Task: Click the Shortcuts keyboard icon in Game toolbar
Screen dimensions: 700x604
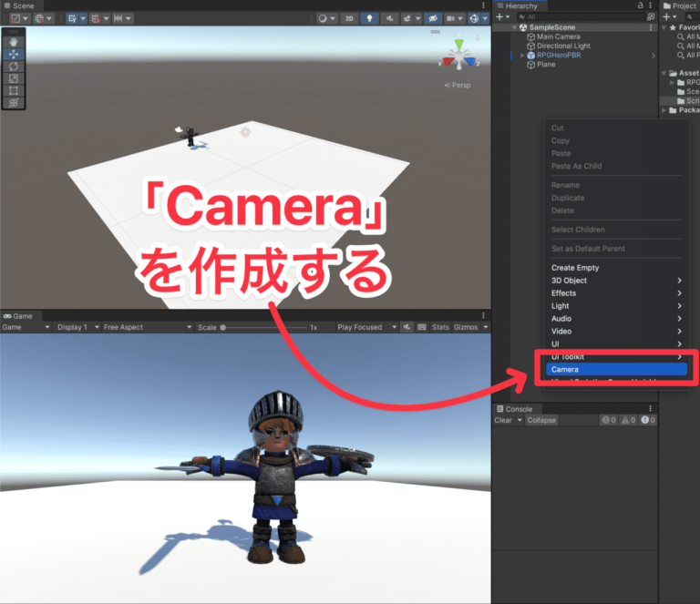Action: pos(421,327)
